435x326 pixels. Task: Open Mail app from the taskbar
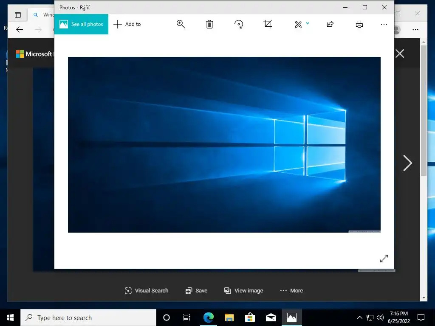[271, 318]
